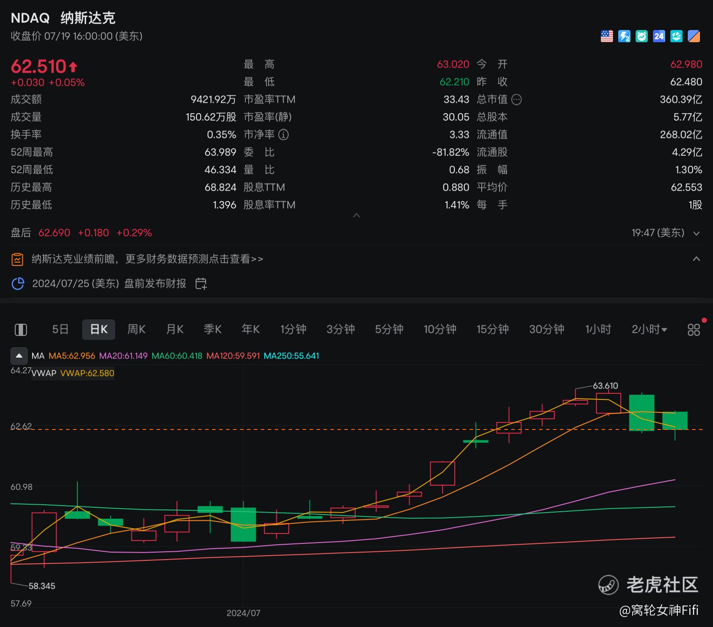Select the 10分钟 interval tab
Viewport: 713px width, 627px height.
(440, 329)
